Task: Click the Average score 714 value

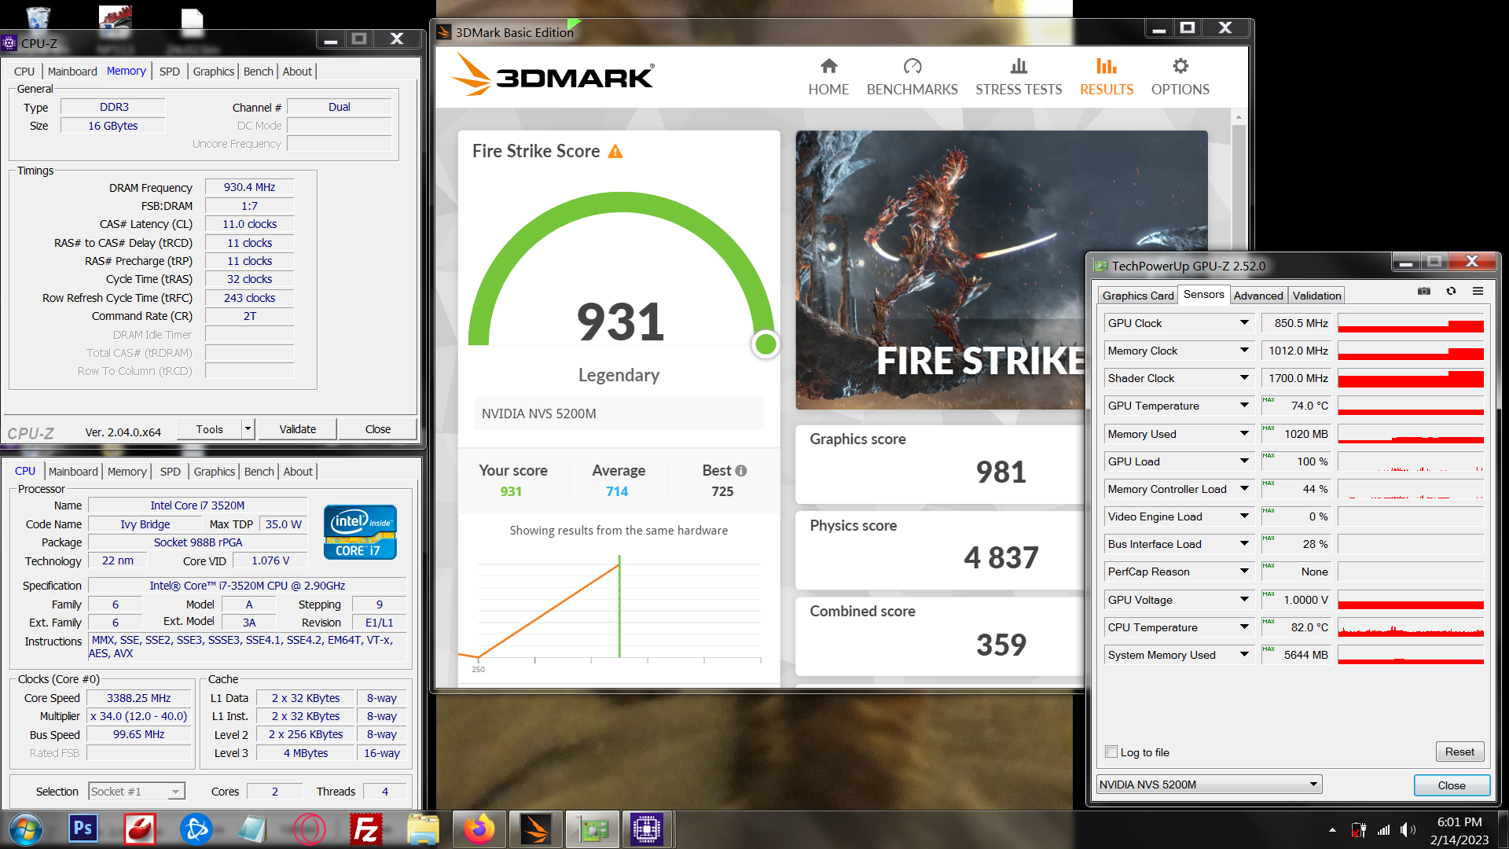Action: point(617,491)
